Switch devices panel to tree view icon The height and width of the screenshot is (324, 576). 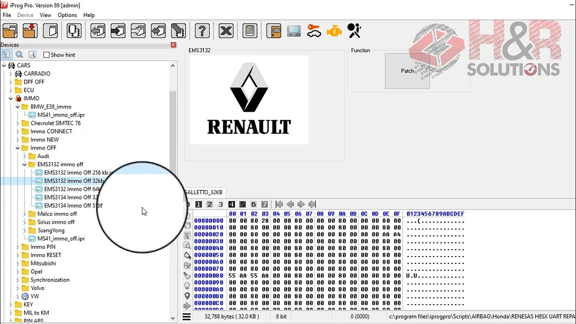coord(6,54)
